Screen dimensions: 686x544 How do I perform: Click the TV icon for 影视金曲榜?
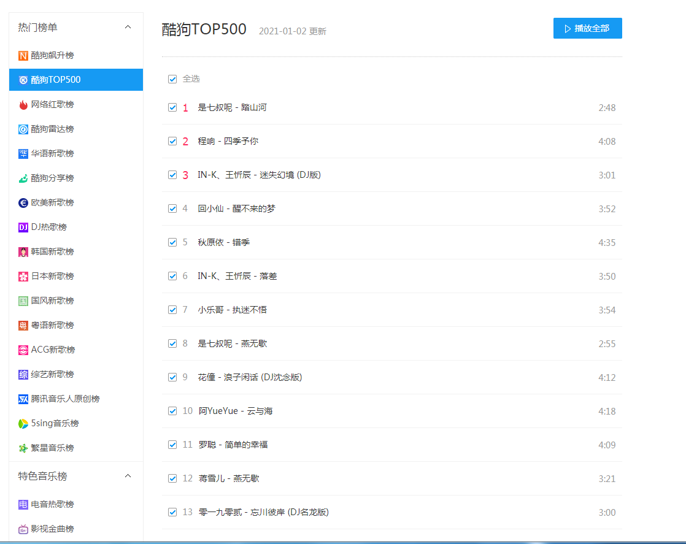[x=23, y=529]
